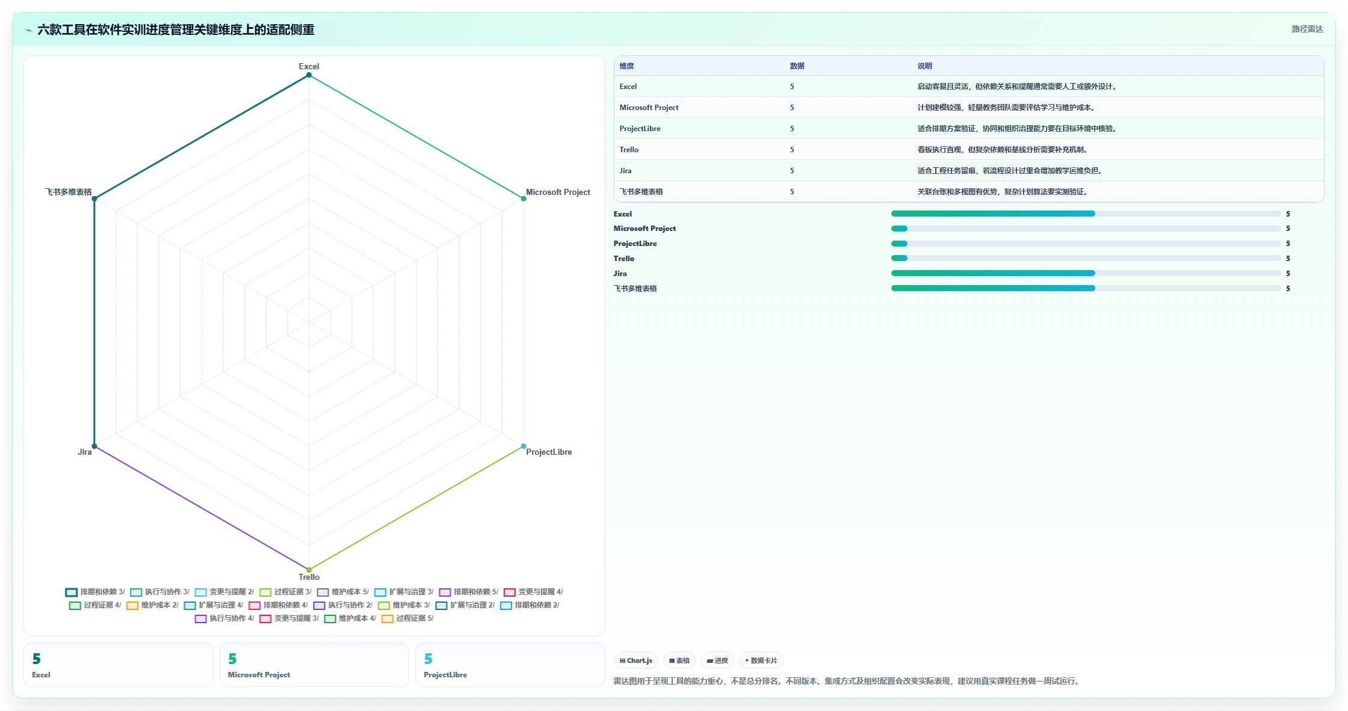
Task: Click the description starting 适合排期方案验证
Action: click(x=1017, y=129)
